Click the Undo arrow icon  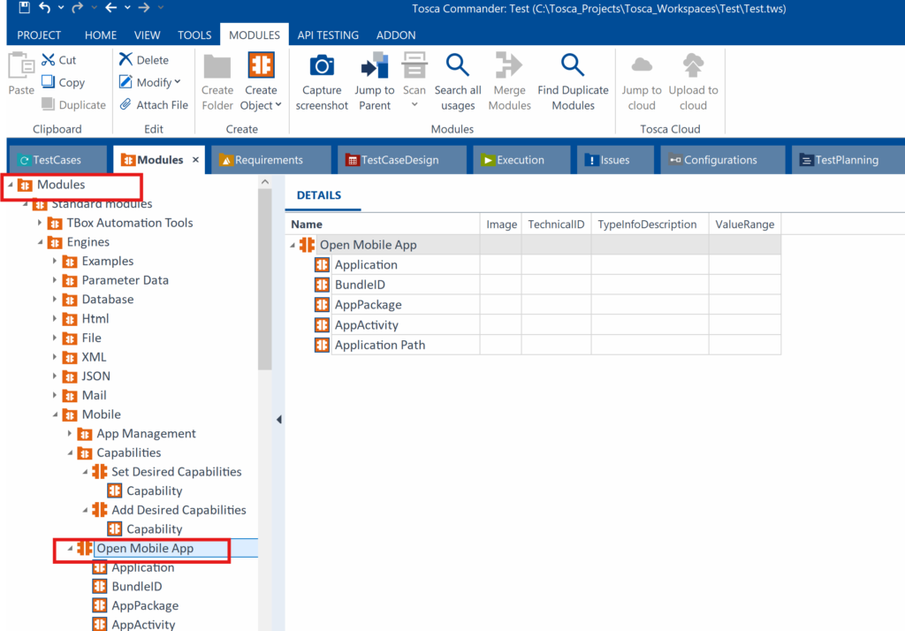coord(44,7)
